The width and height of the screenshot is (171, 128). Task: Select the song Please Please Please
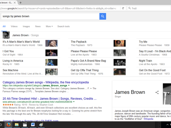84,51
